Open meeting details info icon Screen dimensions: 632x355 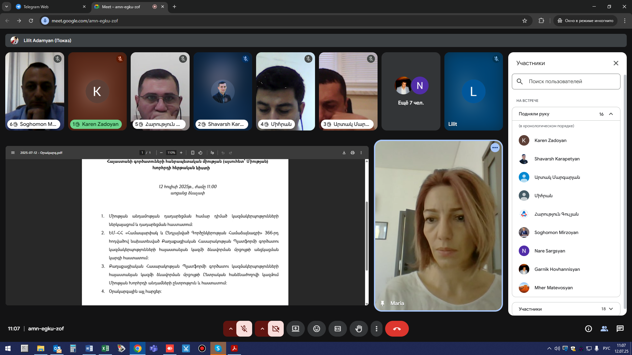click(589, 329)
